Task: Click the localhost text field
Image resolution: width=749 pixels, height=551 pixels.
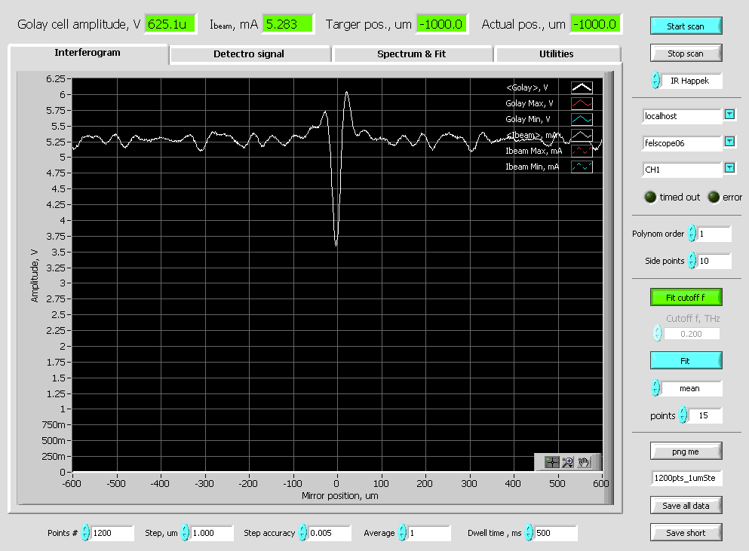Action: click(682, 116)
